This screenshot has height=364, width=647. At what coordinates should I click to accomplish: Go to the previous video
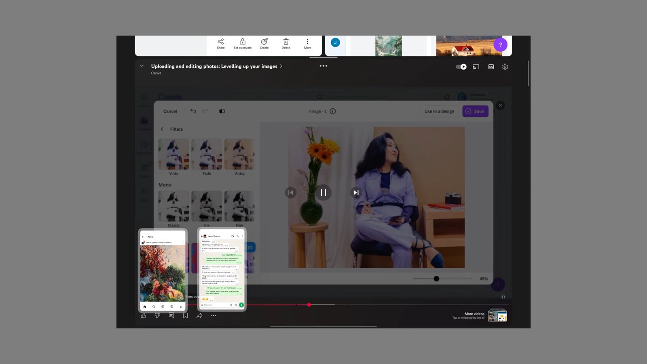click(x=290, y=193)
